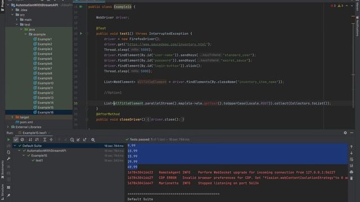Toggle sort tests by duration
Viewport: 360px width, 202px height.
click(37, 140)
